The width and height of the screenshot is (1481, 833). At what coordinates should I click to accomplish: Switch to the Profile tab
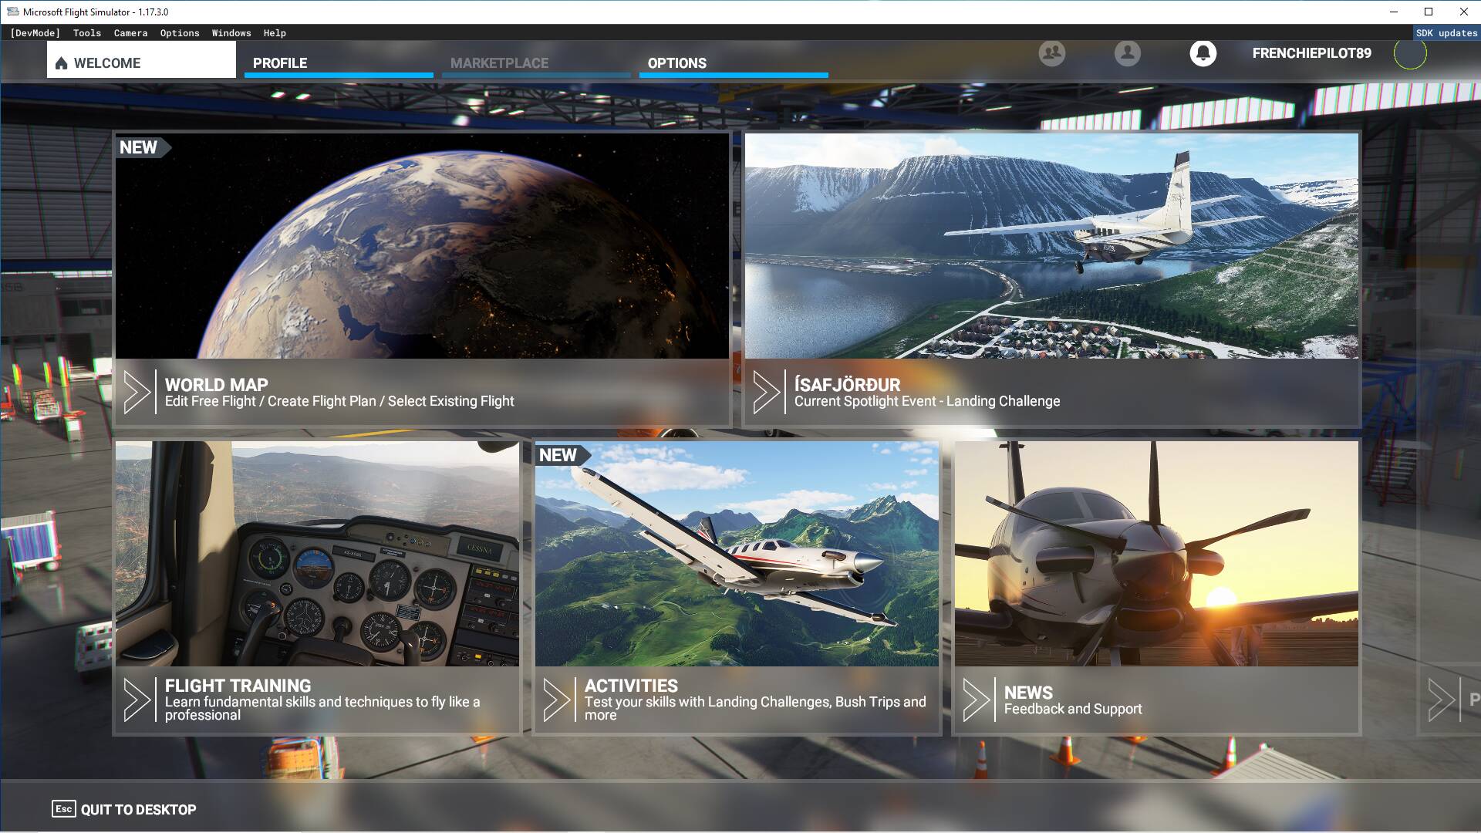click(x=281, y=63)
